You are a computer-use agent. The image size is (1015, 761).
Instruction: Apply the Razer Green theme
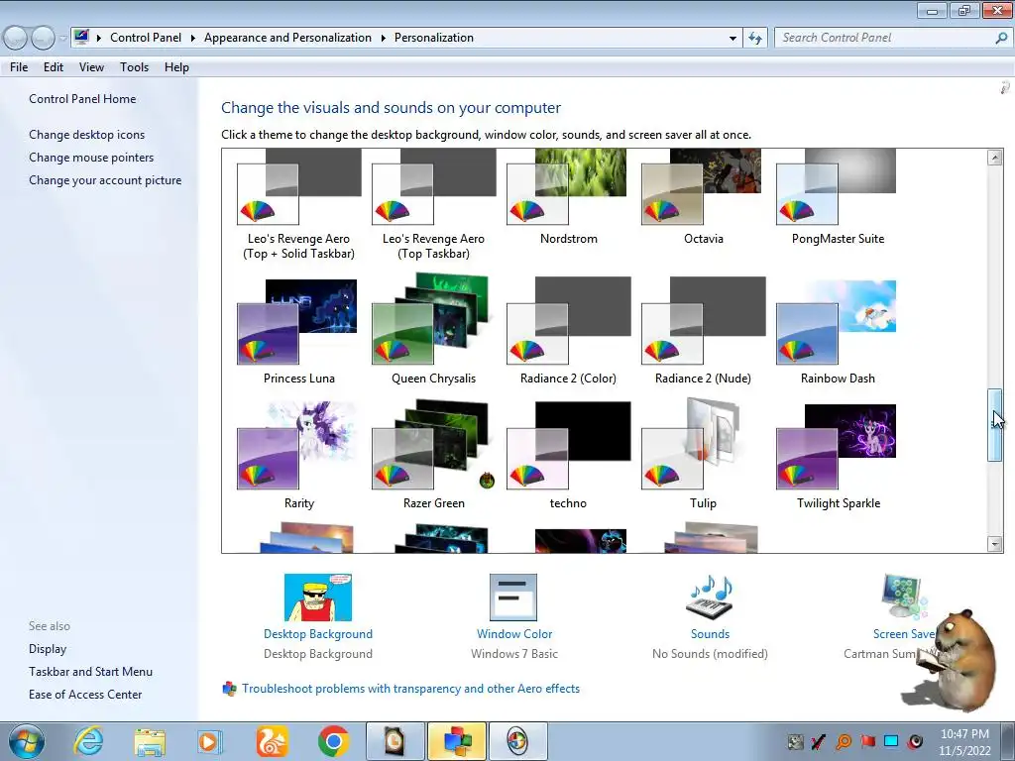[x=433, y=456]
